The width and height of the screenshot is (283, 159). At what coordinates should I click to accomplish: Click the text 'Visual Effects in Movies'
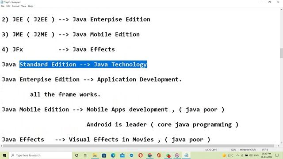click(111, 140)
